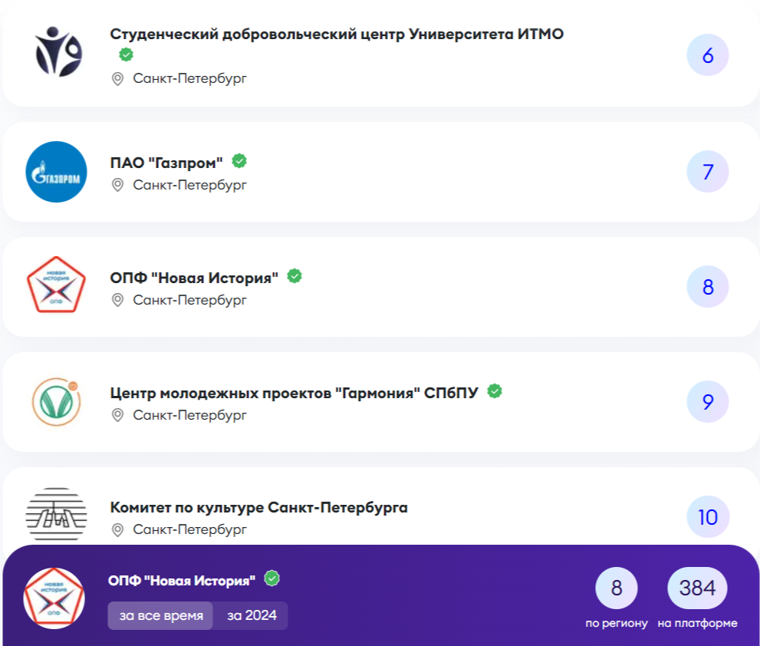Open Комитет по культуре Санкт-Петербурга page
The height and width of the screenshot is (646, 760).
[258, 508]
